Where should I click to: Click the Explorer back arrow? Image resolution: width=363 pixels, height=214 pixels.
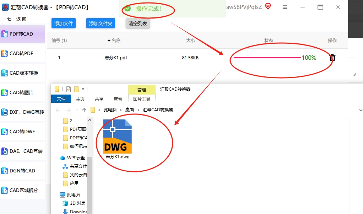[58, 110]
